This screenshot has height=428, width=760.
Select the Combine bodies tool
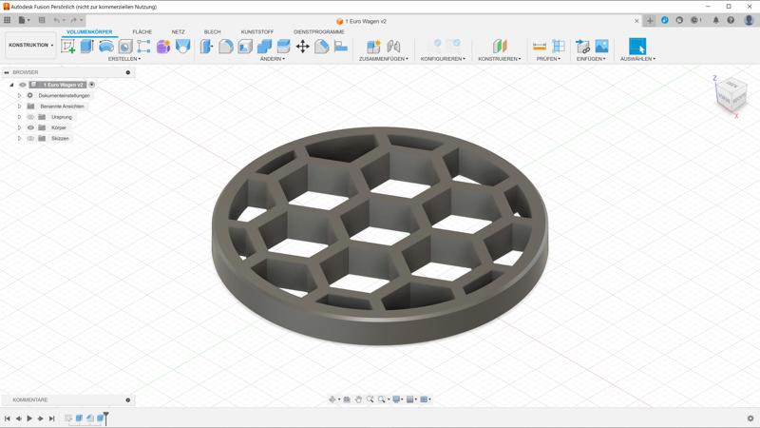coord(264,46)
